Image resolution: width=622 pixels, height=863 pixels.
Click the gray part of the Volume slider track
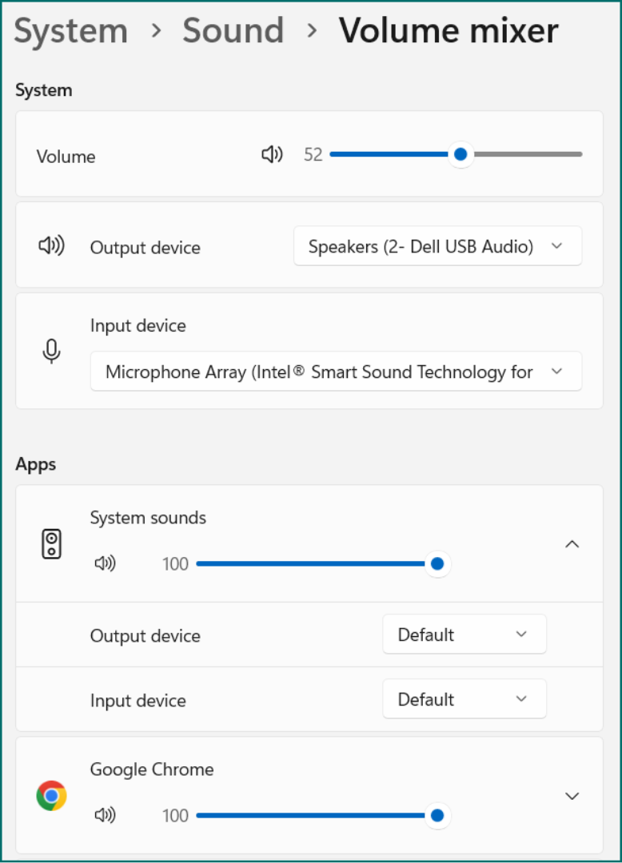[x=528, y=154]
